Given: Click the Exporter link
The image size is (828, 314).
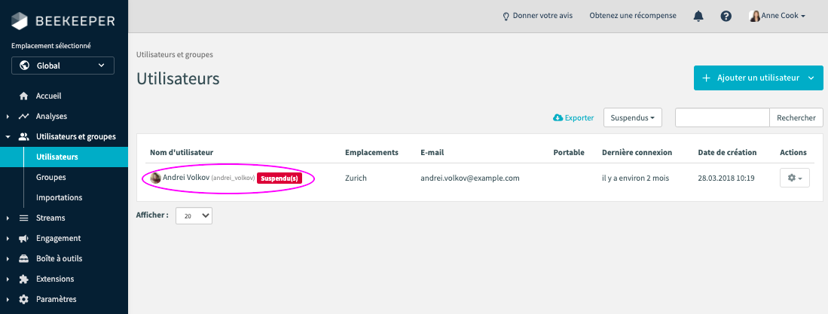Looking at the screenshot, I should click(573, 117).
